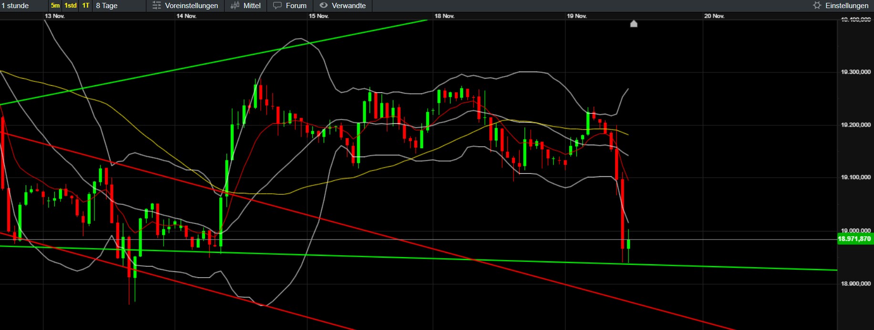Click the Einstellungen gear icon
The image size is (874, 330).
click(817, 6)
